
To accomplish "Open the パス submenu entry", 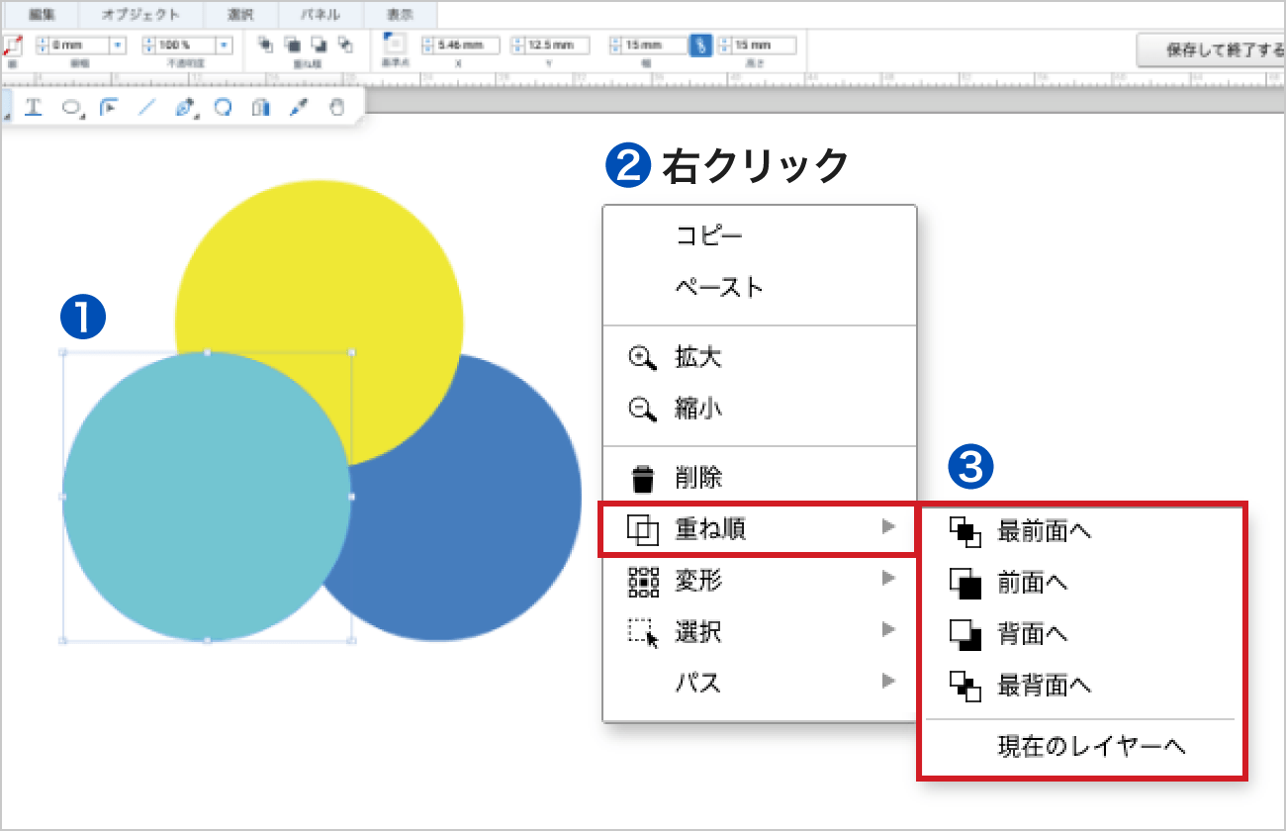I will (759, 683).
